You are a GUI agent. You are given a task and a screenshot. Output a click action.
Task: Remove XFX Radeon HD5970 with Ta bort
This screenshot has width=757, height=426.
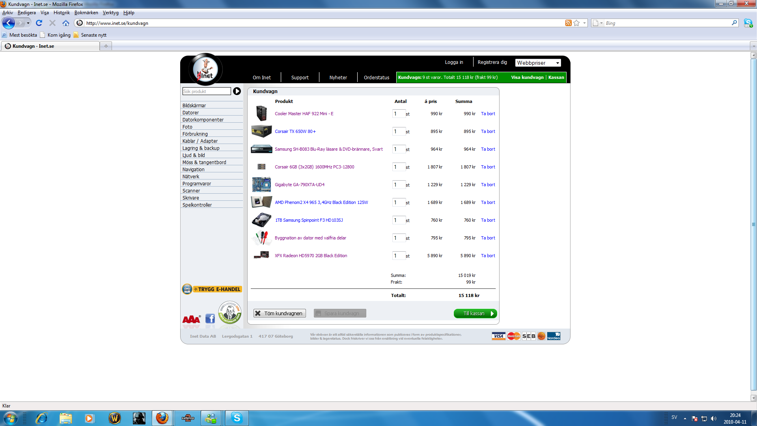click(x=488, y=256)
